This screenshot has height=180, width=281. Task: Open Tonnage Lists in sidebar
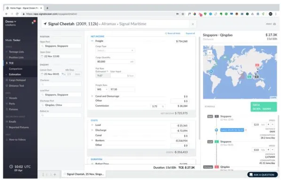click(x=16, y=52)
